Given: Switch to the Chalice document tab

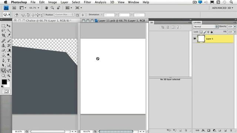Looking at the screenshot, I should click(49, 21).
